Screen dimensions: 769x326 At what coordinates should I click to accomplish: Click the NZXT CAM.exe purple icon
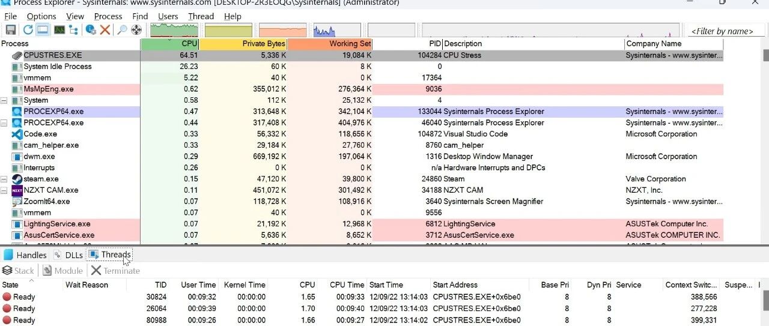point(17,190)
